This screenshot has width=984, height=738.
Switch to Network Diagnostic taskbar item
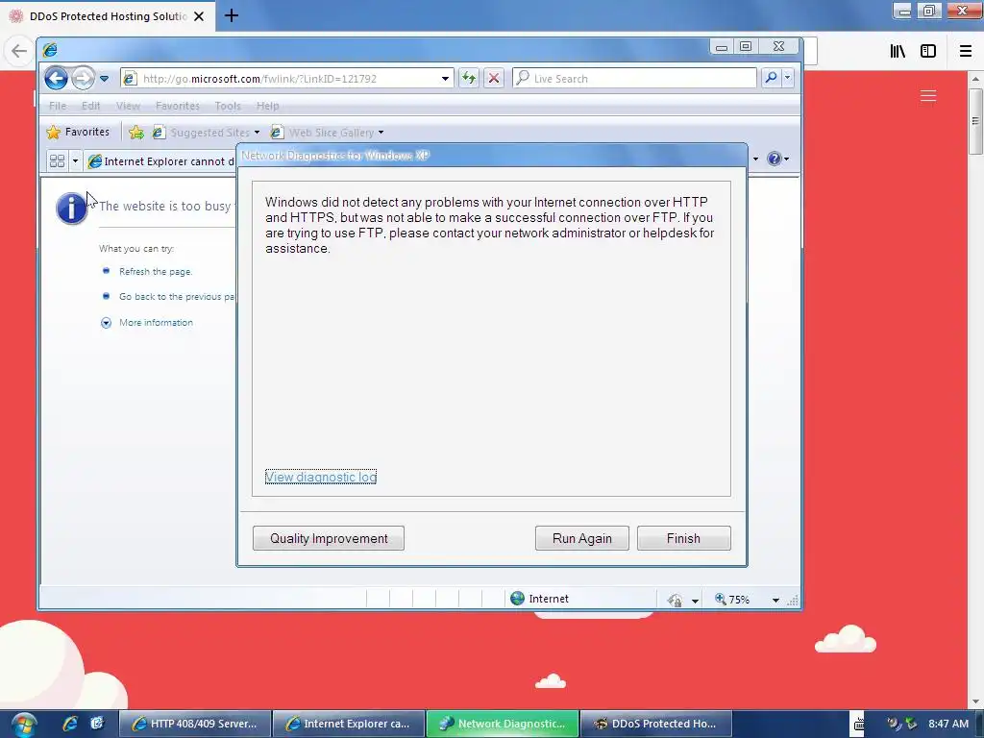tap(504, 724)
